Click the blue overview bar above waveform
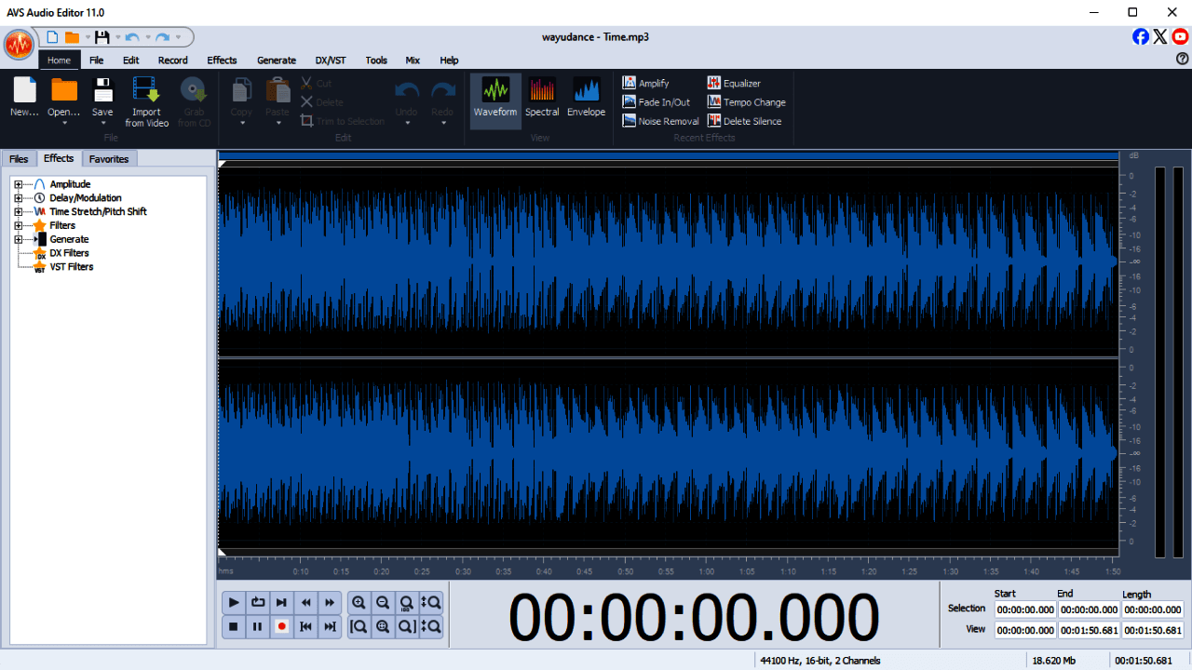This screenshot has width=1192, height=670. tap(667, 156)
